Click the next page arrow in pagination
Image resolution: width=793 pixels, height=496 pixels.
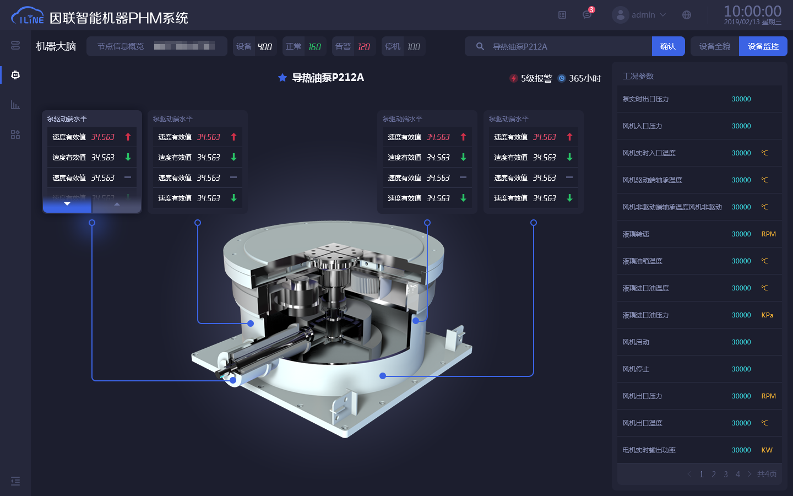pos(749,475)
